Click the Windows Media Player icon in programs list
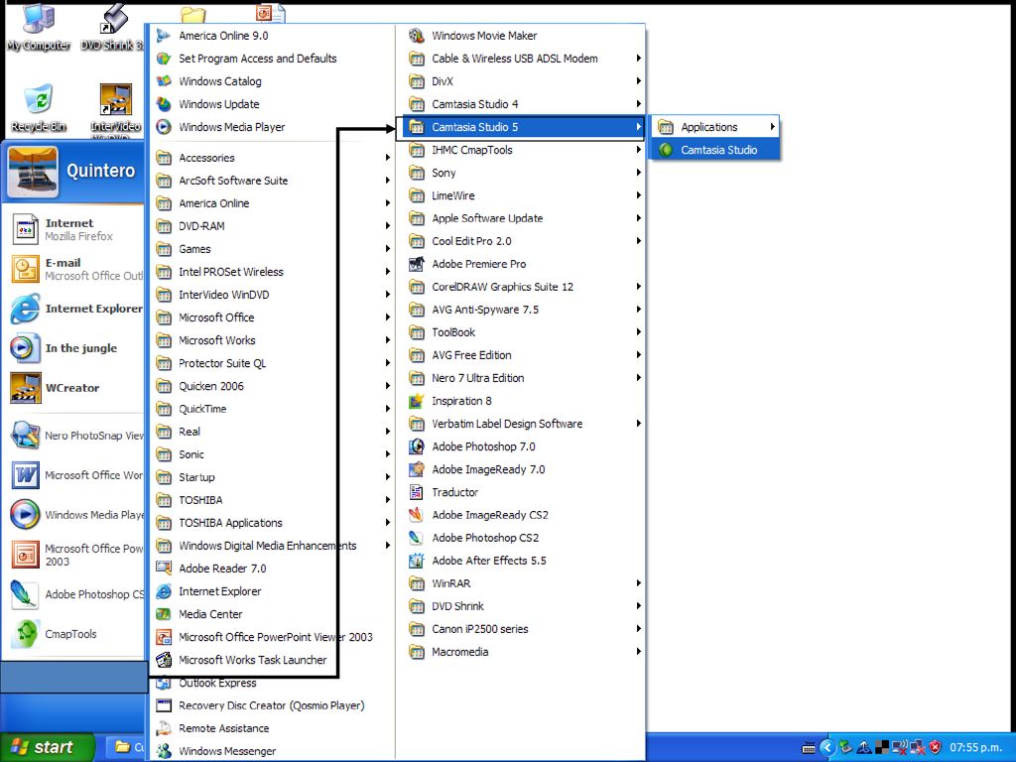Screen dimensions: 1016x762 [164, 127]
